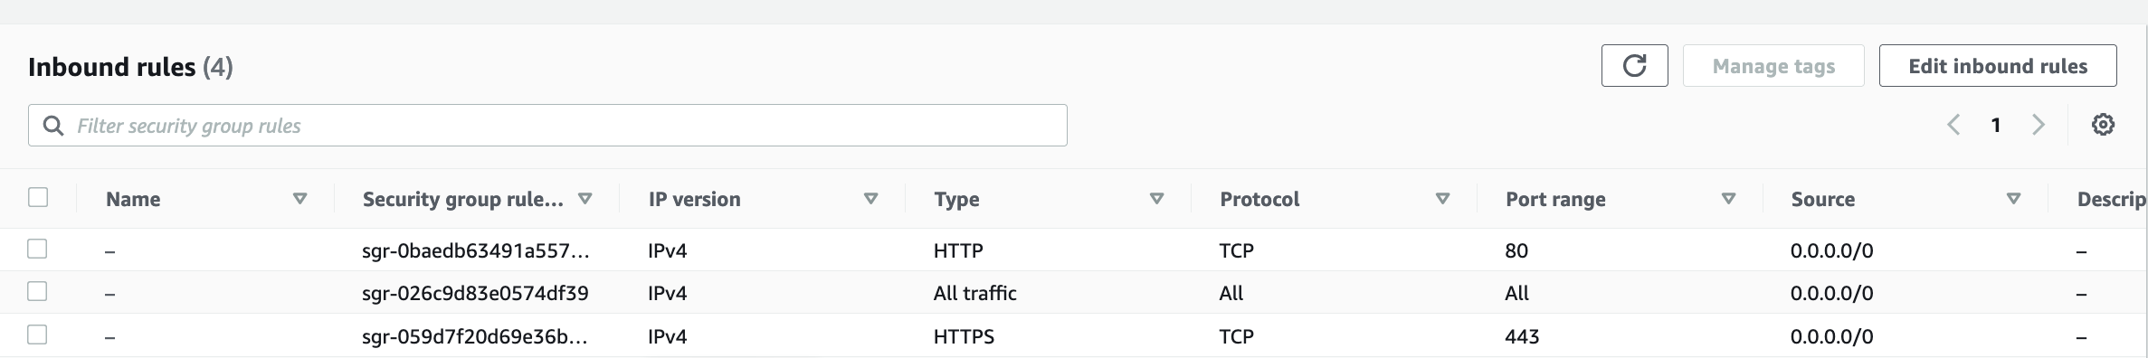
Task: Tick the HTTPS port 443 rule checkbox
Action: pyautogui.click(x=37, y=334)
